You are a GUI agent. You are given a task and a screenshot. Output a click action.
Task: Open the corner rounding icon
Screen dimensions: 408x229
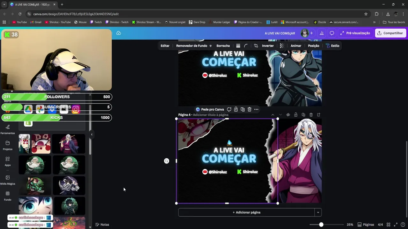(x=246, y=46)
